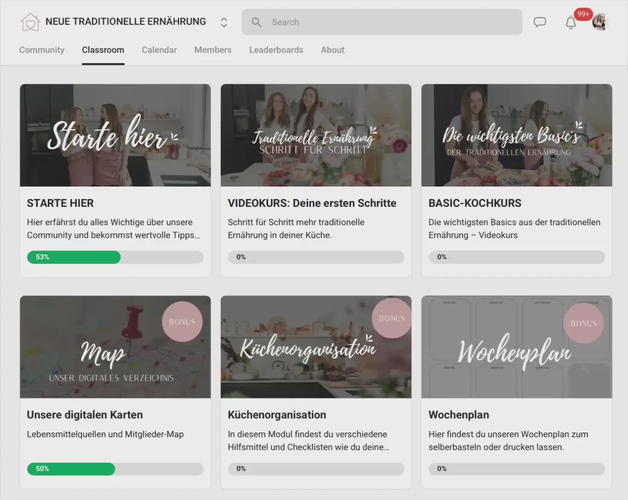The height and width of the screenshot is (500, 628).
Task: Click the BONUS badge on Wochenplan card
Action: [x=584, y=324]
